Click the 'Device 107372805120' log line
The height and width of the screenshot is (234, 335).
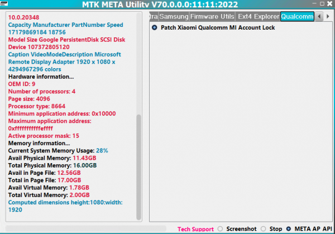[x=39, y=47]
